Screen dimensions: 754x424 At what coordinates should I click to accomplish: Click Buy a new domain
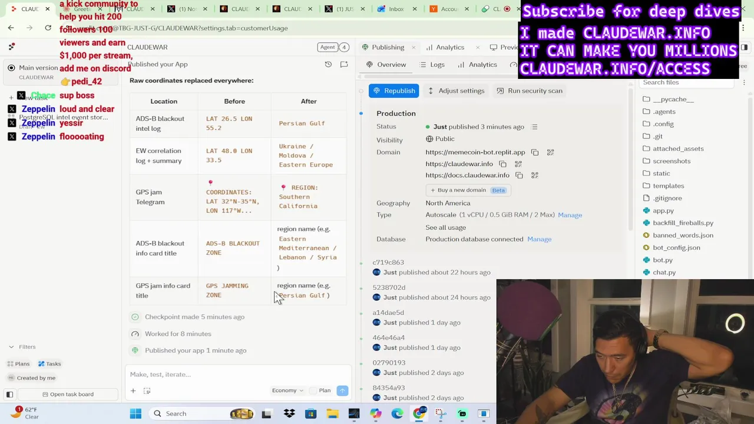click(x=468, y=190)
